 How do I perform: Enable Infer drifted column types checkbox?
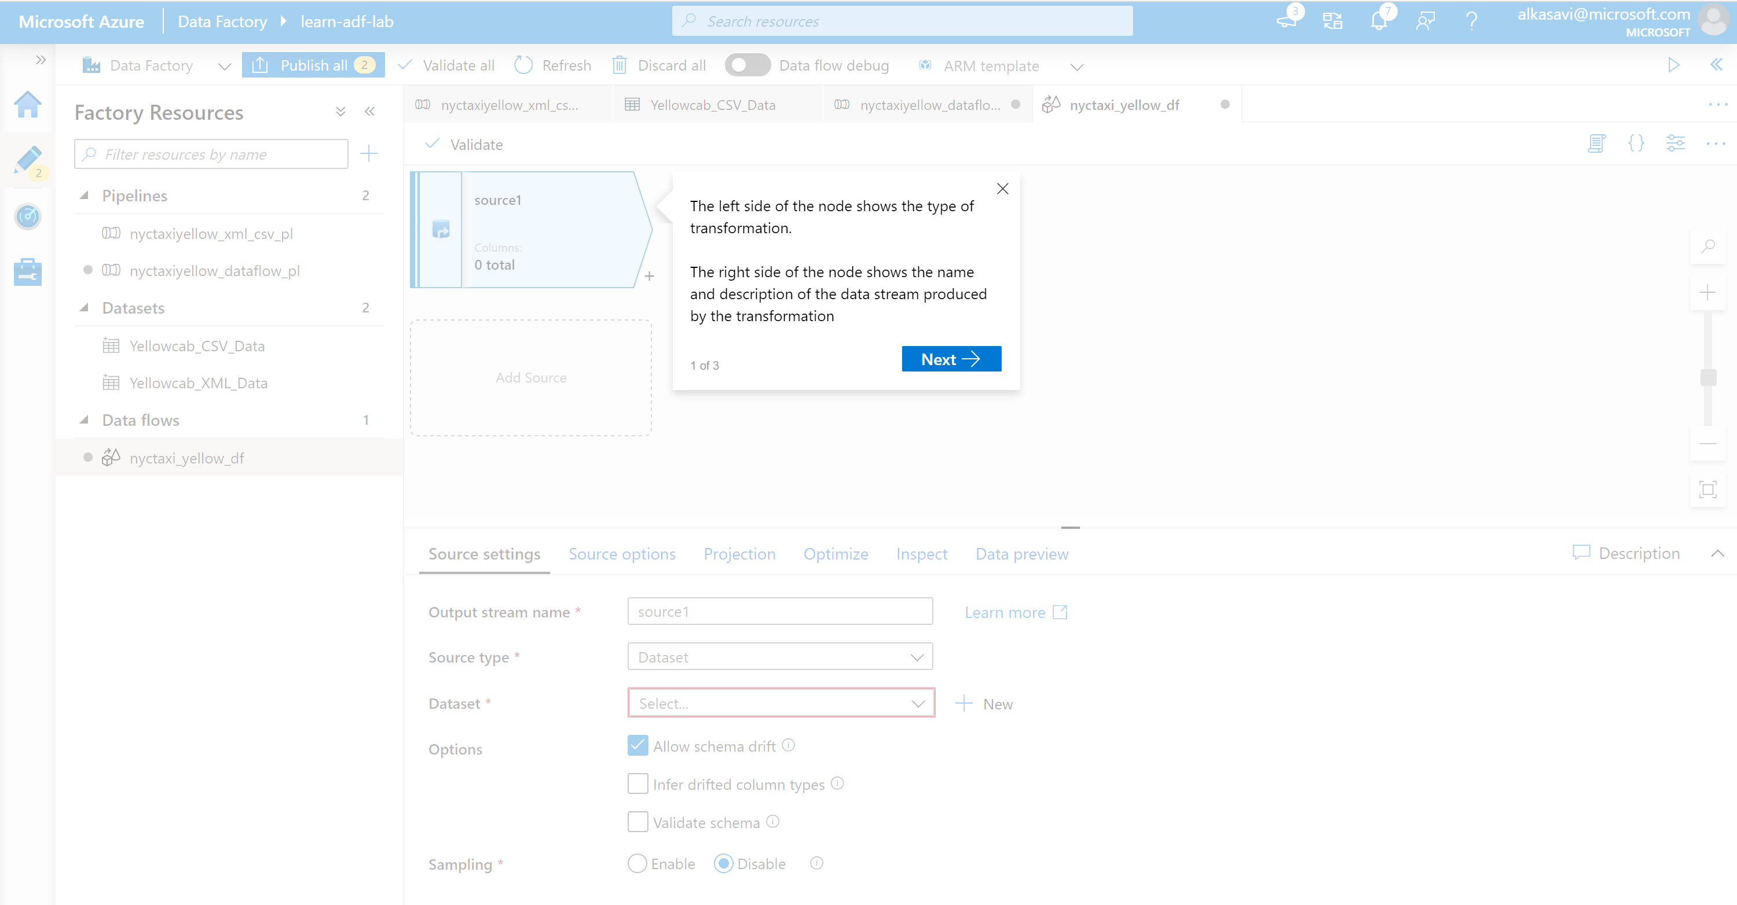pyautogui.click(x=637, y=783)
